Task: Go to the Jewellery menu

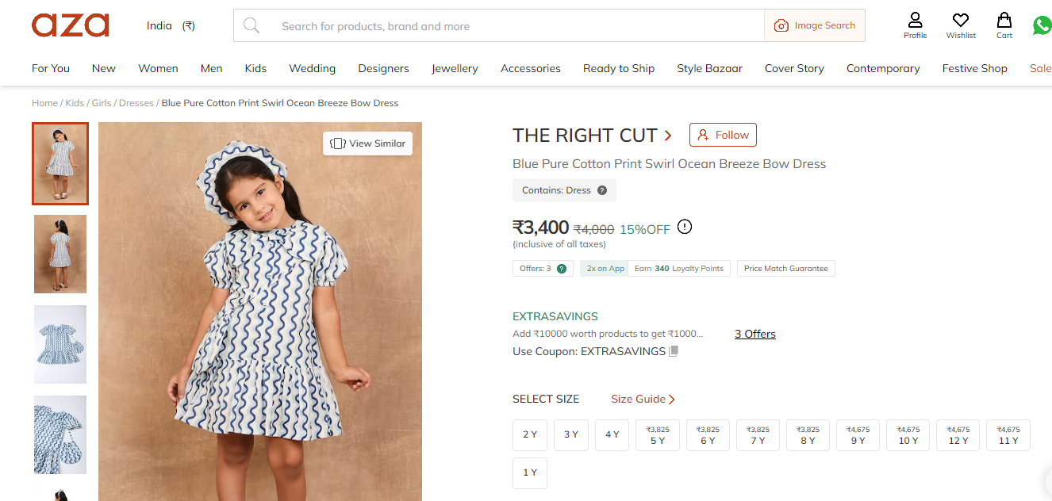Action: [x=455, y=68]
